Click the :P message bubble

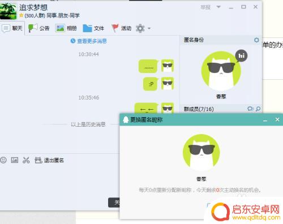pyautogui.click(x=151, y=84)
